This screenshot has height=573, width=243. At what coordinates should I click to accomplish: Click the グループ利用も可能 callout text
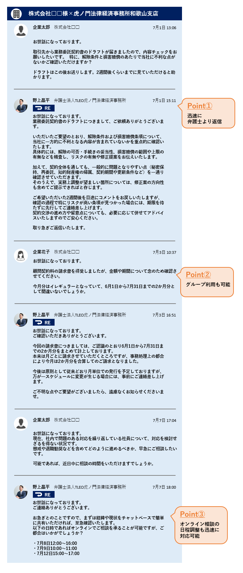[x=208, y=284]
